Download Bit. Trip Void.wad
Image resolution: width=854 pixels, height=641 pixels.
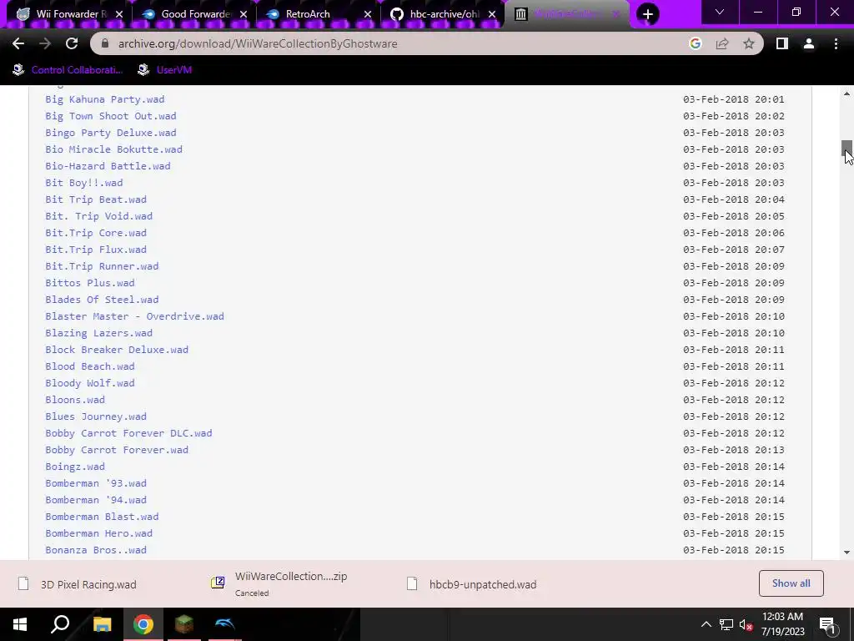coord(98,216)
